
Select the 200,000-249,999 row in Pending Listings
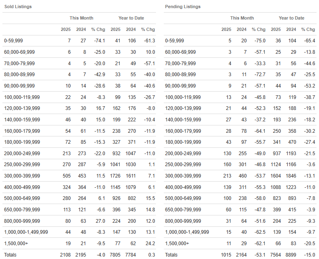[240, 154]
